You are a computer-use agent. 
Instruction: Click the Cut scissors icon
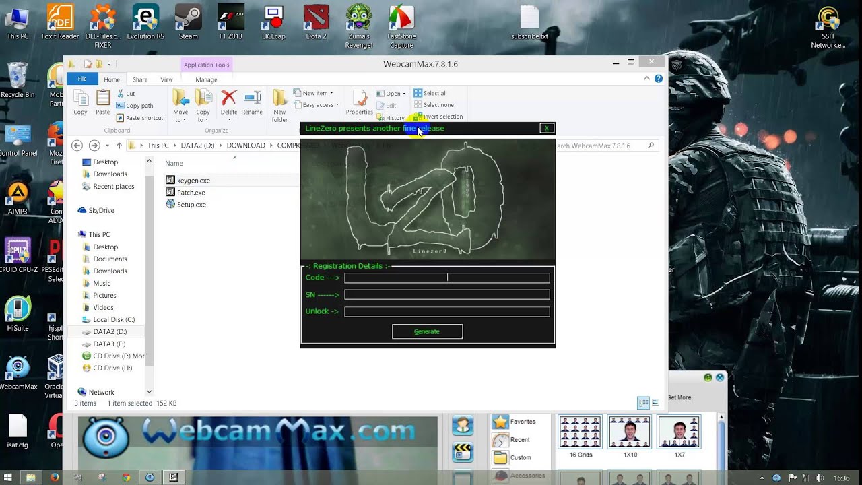coord(121,94)
